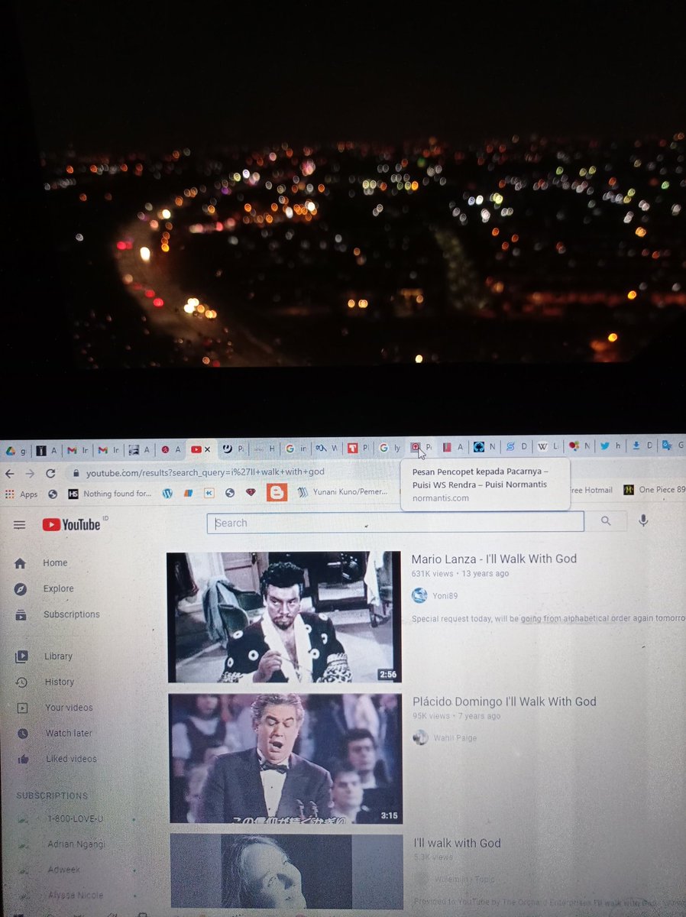
Task: Click the Subscriptions stack icon
Action: [x=21, y=614]
